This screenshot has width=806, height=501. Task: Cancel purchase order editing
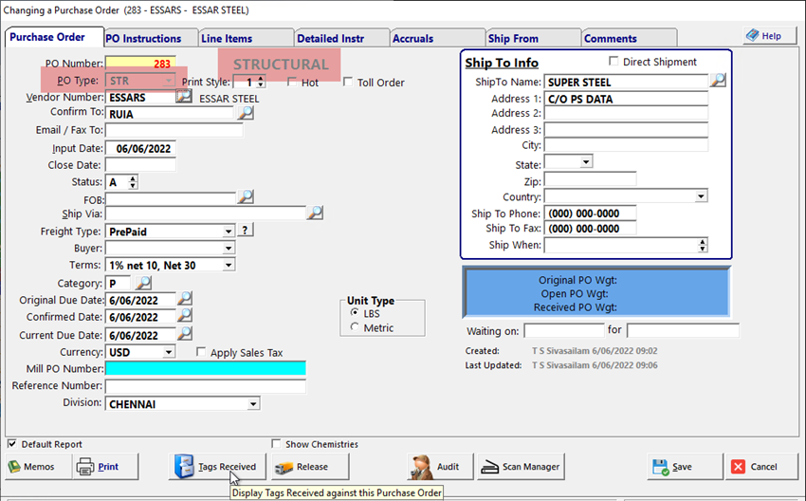coord(761,467)
